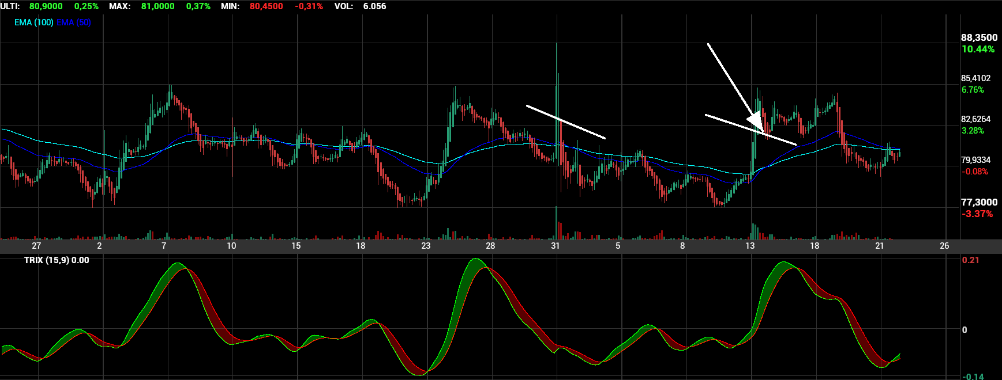Image resolution: width=1002 pixels, height=380 pixels.
Task: Click date axis label 2
Action: point(99,246)
